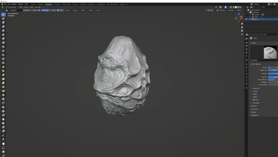Uncheck the Cursor checkbox in Brush Settings
The image size is (278, 157).
point(254,100)
